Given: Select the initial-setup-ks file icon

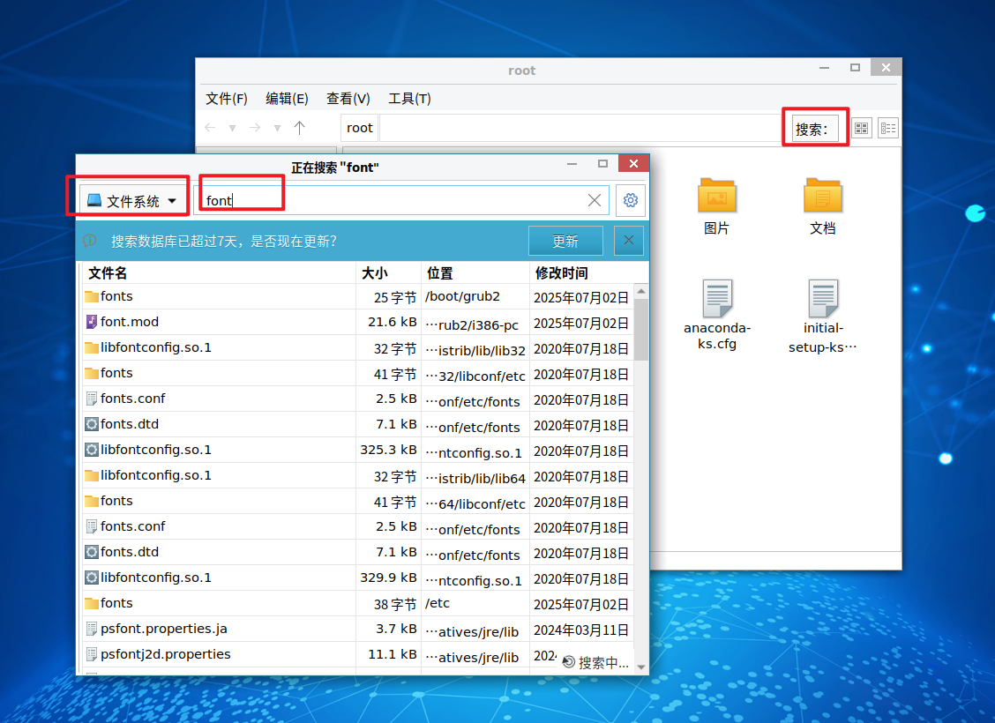Looking at the screenshot, I should coord(822,300).
